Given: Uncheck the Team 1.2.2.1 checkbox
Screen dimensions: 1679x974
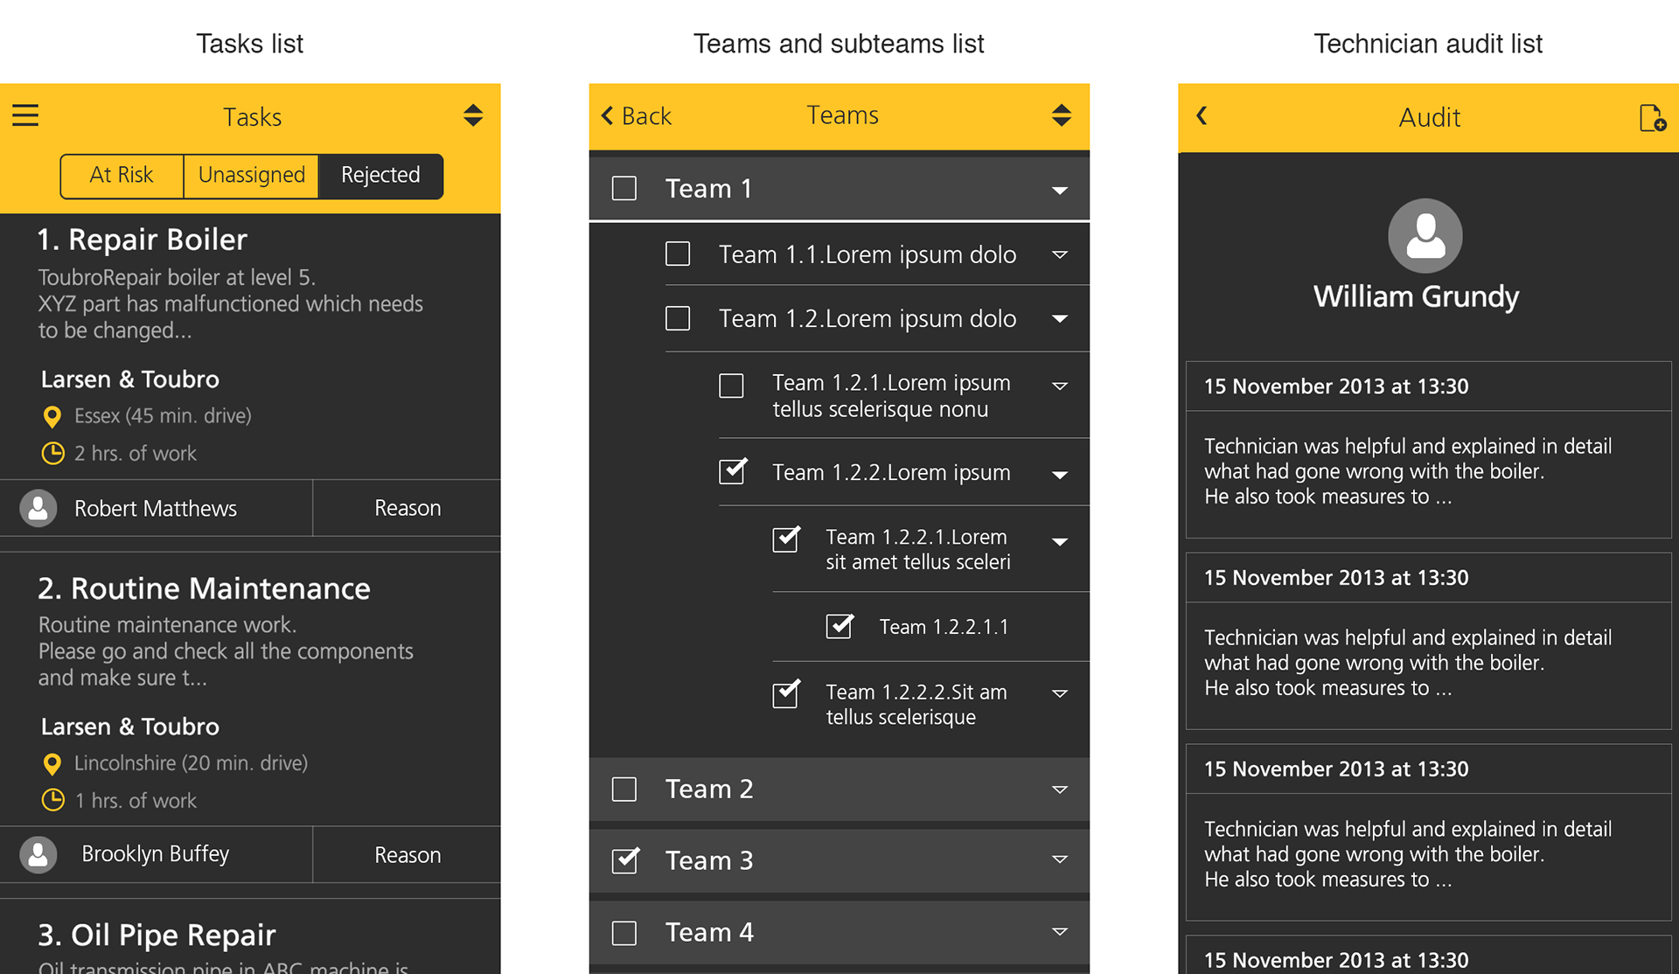Looking at the screenshot, I should 785,539.
